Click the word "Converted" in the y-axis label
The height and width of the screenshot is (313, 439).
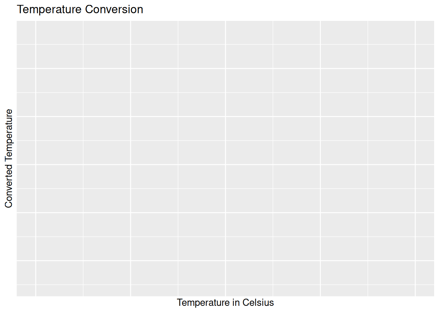[9, 186]
